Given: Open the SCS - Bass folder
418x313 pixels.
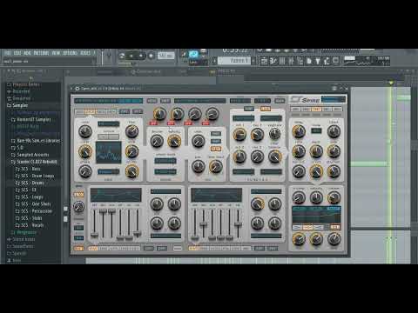Looking at the screenshot, I should coord(28,169).
